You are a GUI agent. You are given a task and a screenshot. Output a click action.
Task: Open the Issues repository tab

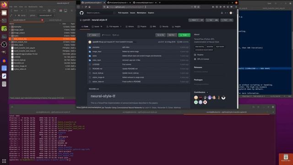click(97, 27)
